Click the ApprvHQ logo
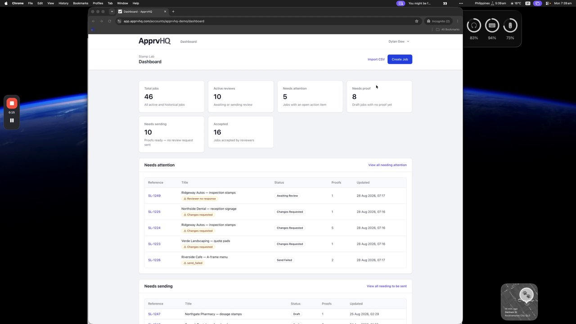Screen dimensions: 576x324 point(154,41)
